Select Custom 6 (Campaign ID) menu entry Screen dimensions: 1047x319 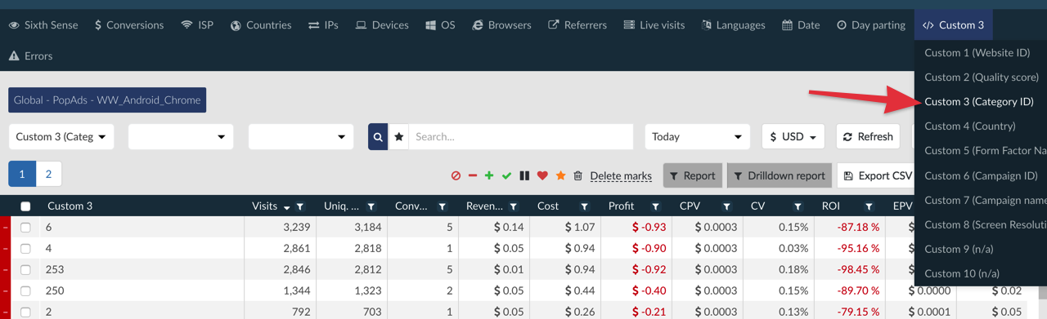coord(981,175)
